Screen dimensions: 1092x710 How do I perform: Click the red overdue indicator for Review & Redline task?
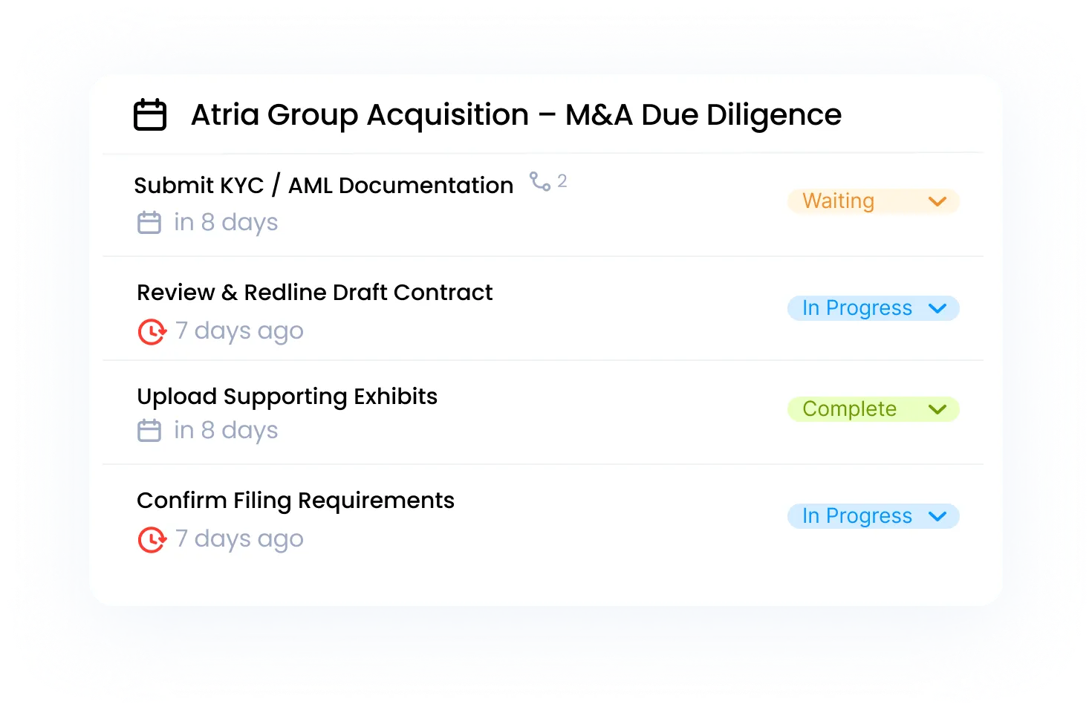pyautogui.click(x=151, y=331)
